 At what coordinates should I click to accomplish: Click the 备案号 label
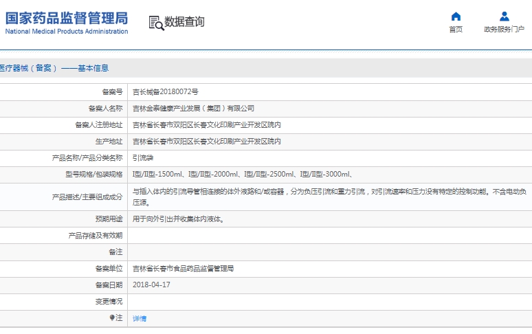click(112, 92)
